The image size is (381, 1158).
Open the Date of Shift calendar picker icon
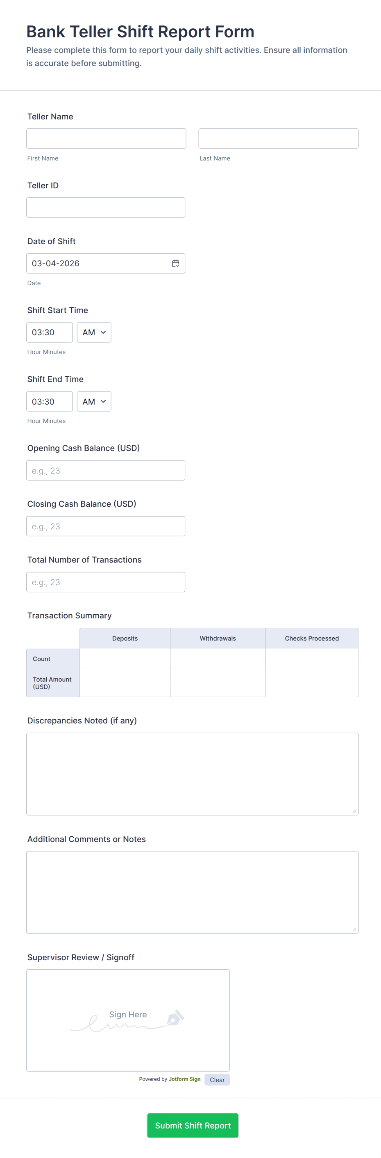click(175, 263)
